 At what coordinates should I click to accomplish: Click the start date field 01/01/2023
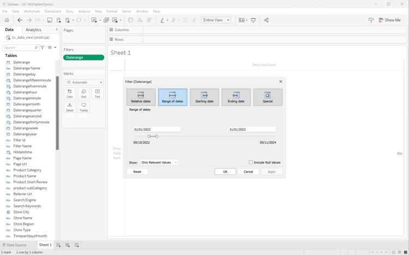157,130
